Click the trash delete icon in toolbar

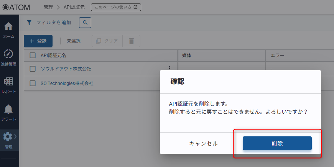[132, 41]
